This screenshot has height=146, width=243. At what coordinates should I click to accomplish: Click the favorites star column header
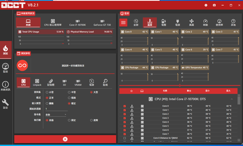pyautogui.click(x=131, y=91)
